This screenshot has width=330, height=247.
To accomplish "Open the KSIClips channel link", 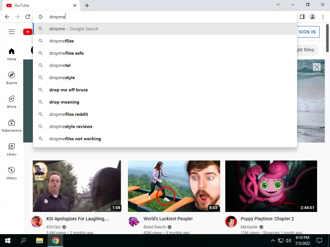I will [53, 227].
